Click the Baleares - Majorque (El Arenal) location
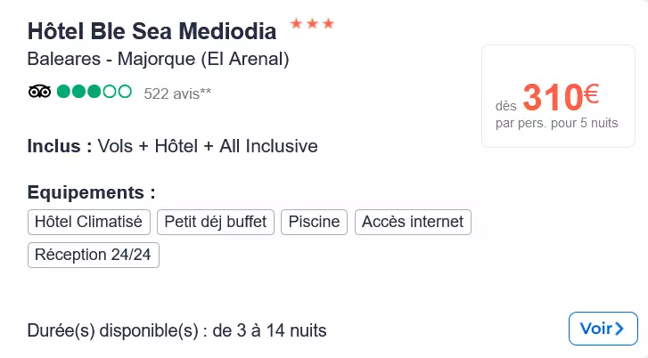Viewport: 648px width, 358px height. [158, 60]
